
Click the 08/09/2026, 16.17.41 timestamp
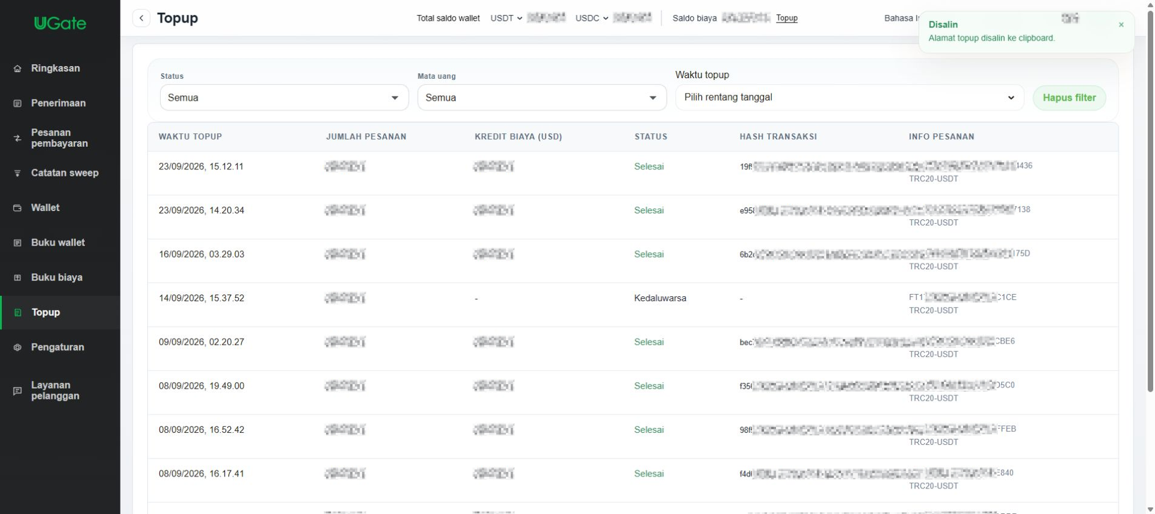click(x=201, y=474)
